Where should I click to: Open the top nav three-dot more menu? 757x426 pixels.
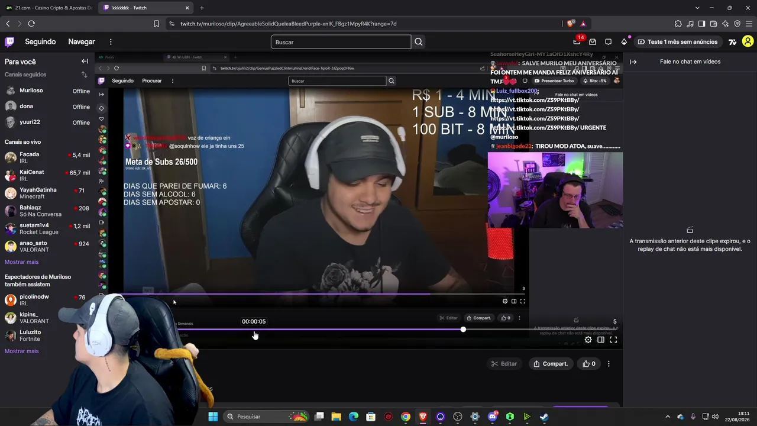point(111,42)
